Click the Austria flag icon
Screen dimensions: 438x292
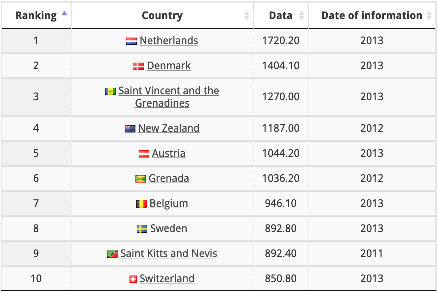click(x=144, y=154)
